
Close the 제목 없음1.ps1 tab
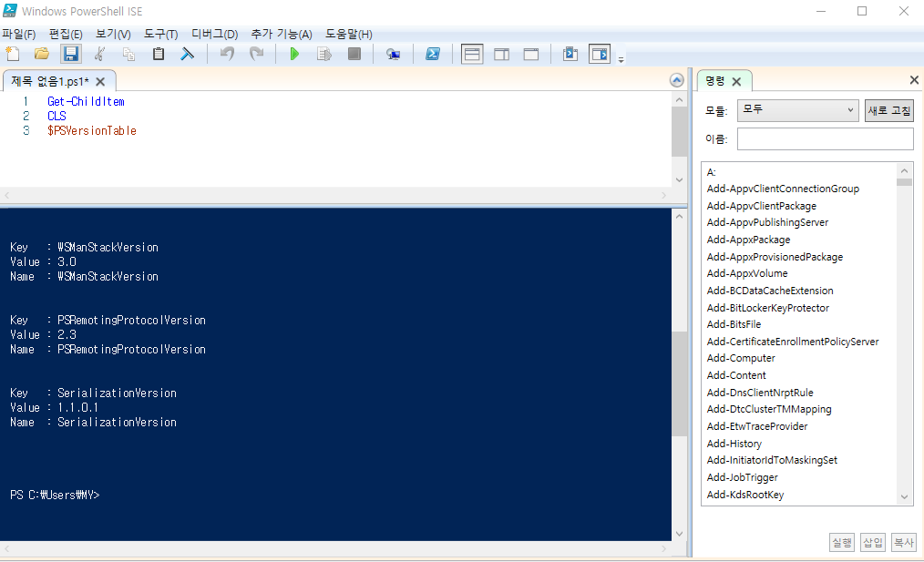point(100,82)
